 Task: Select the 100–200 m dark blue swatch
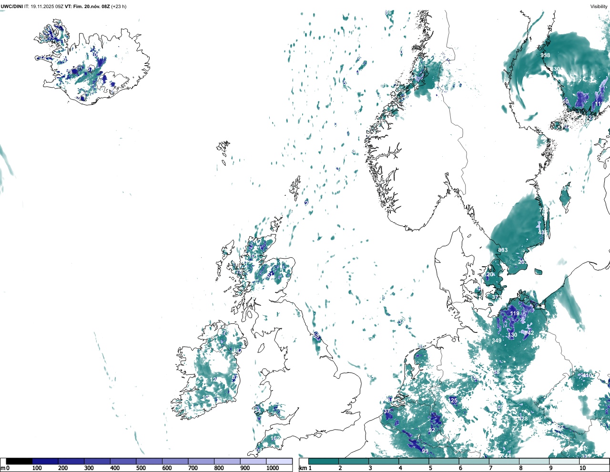pos(45,461)
